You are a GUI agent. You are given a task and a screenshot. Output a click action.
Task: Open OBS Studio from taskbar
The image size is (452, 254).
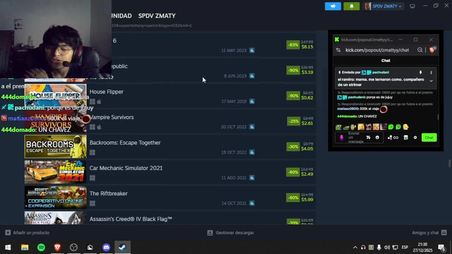click(x=73, y=247)
